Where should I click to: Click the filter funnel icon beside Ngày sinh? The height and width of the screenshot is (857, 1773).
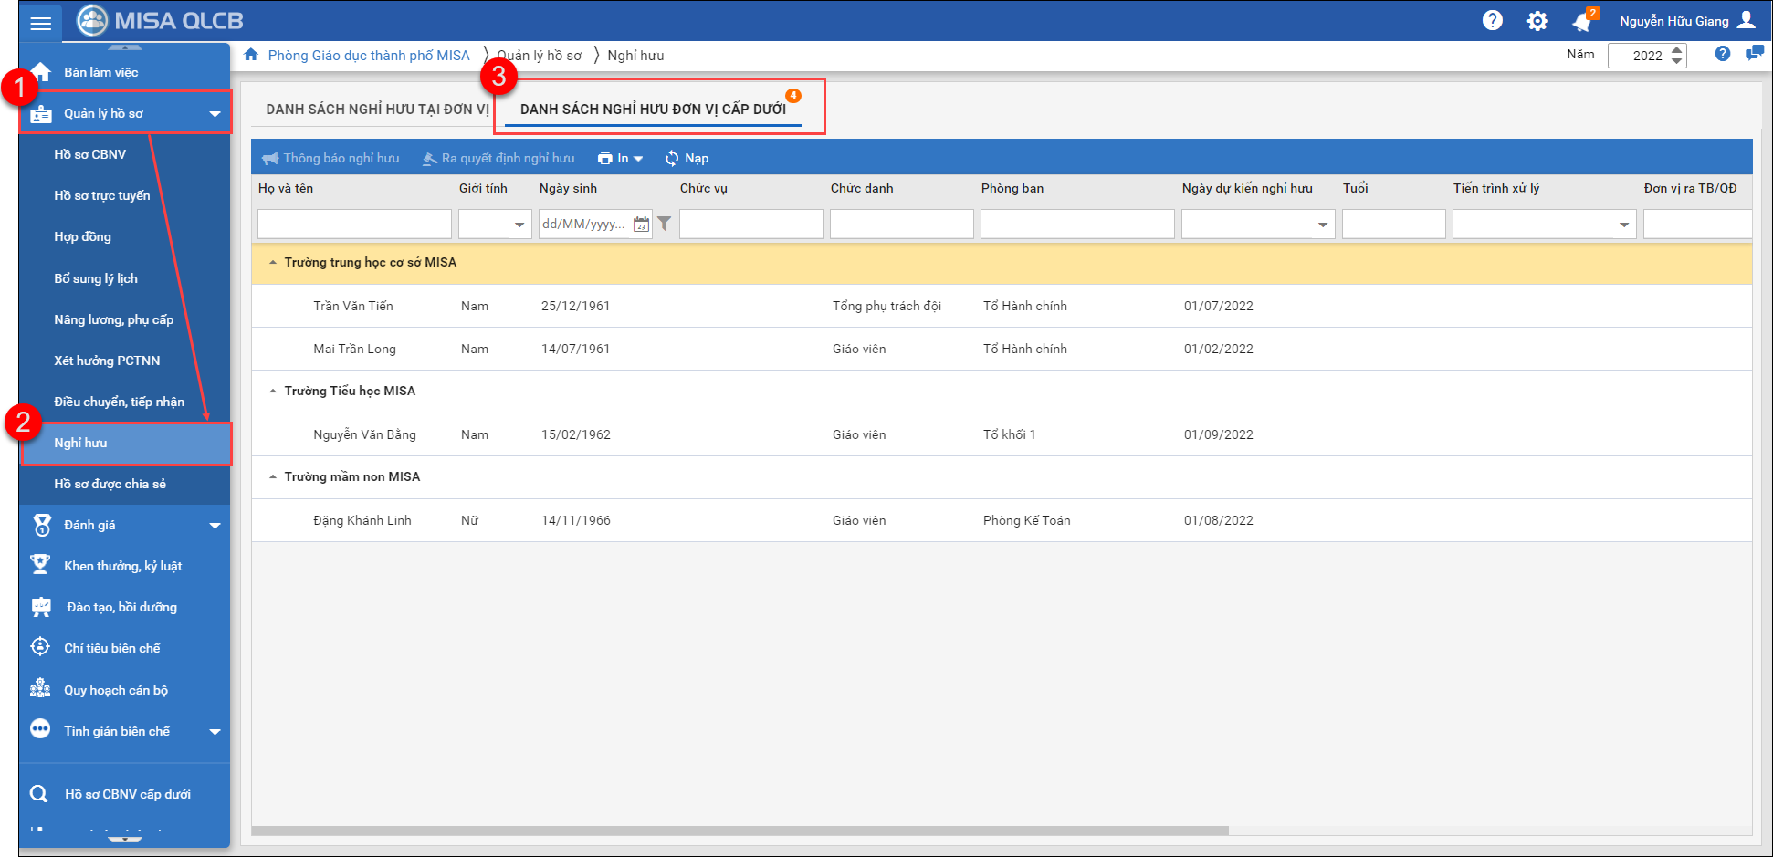(665, 224)
